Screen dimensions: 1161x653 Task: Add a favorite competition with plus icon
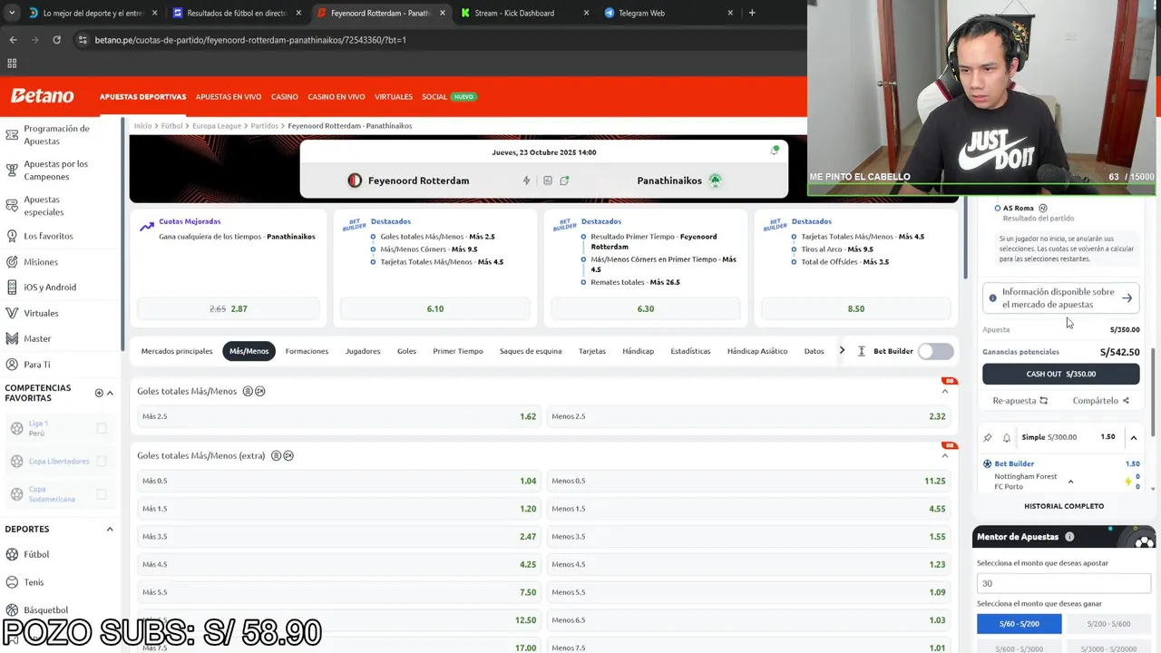pyautogui.click(x=99, y=393)
